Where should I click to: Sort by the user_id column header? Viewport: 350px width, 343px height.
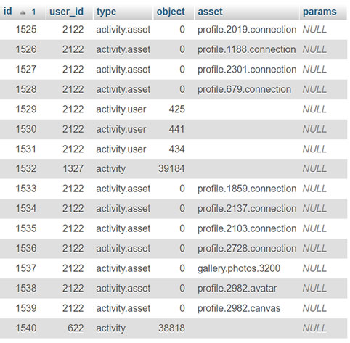coord(66,12)
